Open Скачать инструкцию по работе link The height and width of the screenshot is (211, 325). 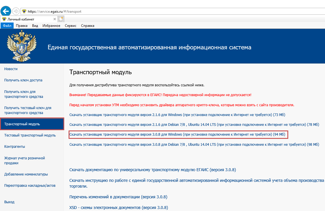[x=197, y=183]
